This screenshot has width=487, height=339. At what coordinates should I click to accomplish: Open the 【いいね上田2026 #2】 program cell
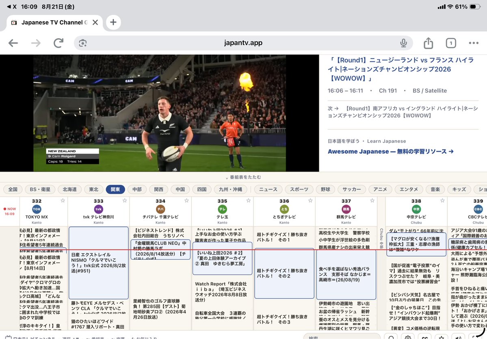tap(223, 258)
